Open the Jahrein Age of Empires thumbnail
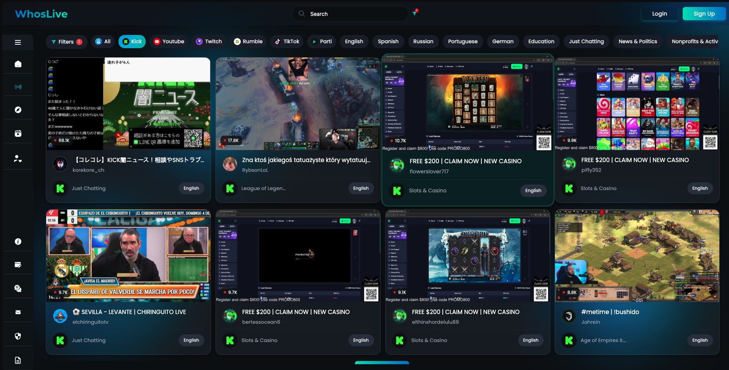 [637, 256]
